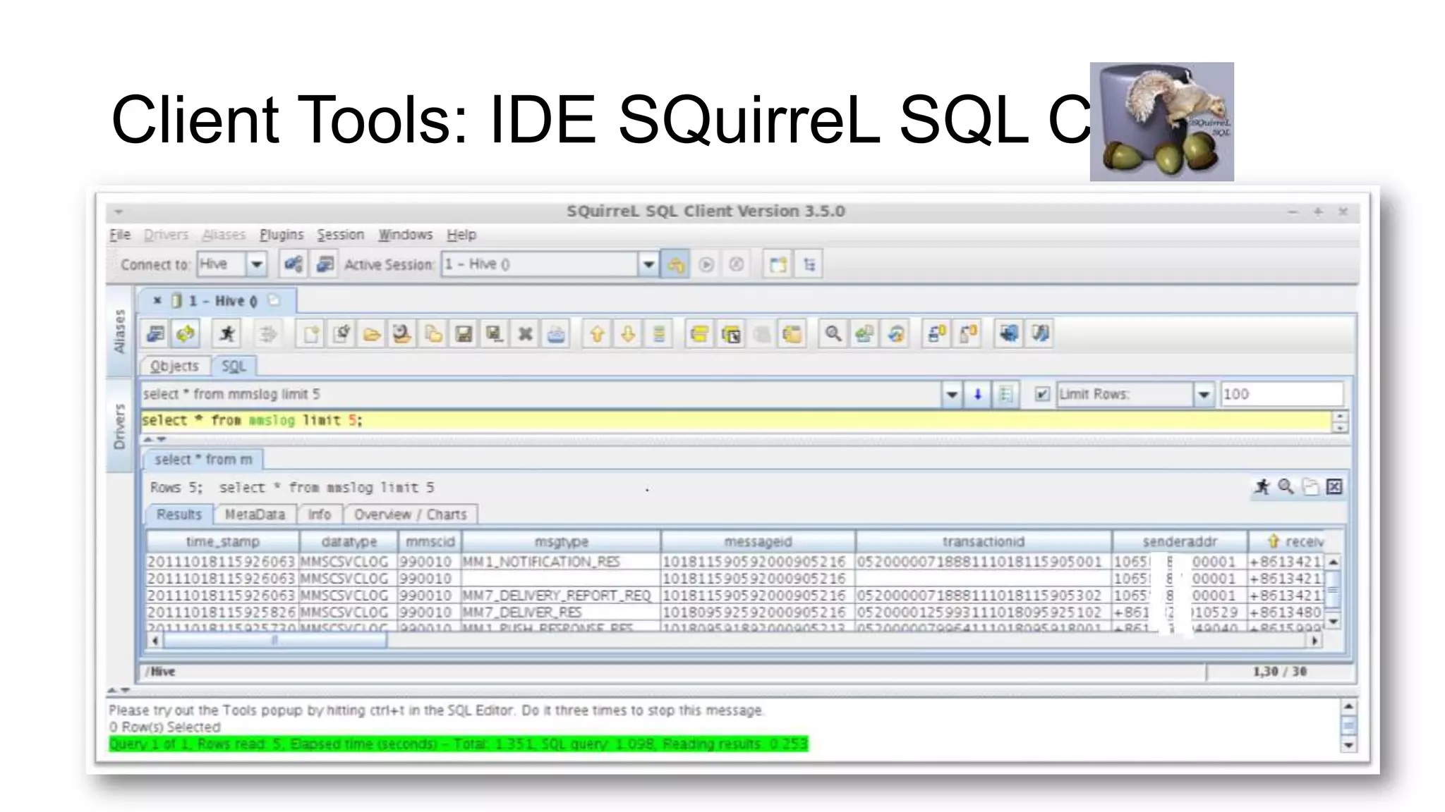This screenshot has height=812, width=1445.
Task: Click the magnifier icon in results panel header
Action: [x=1286, y=486]
